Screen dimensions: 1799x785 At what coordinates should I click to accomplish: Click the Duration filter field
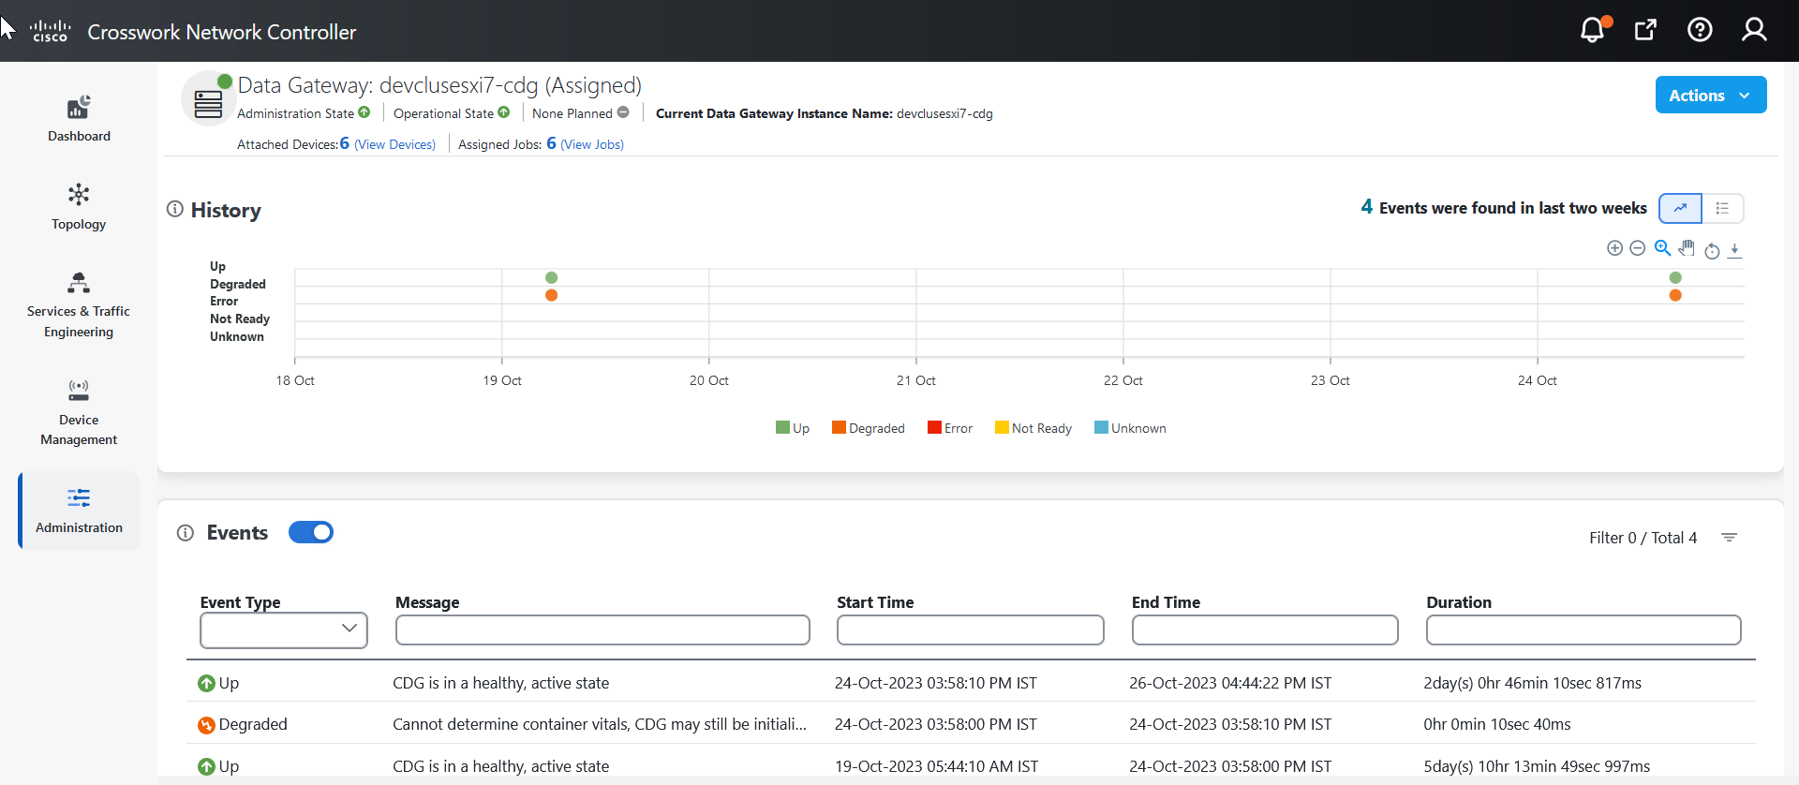click(x=1583, y=630)
